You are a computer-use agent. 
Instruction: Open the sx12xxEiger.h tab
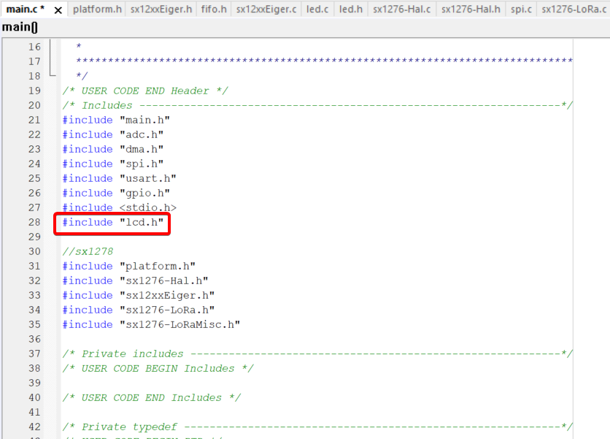point(161,9)
